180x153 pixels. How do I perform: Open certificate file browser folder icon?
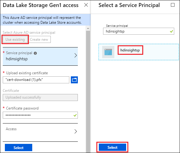pos(74,80)
